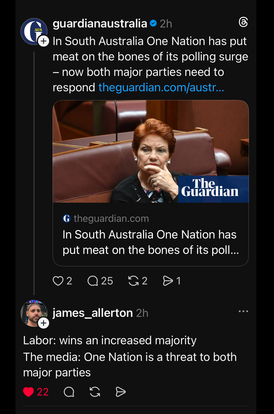Share james_allerton's comment
274x414 pixels.
pos(120,392)
